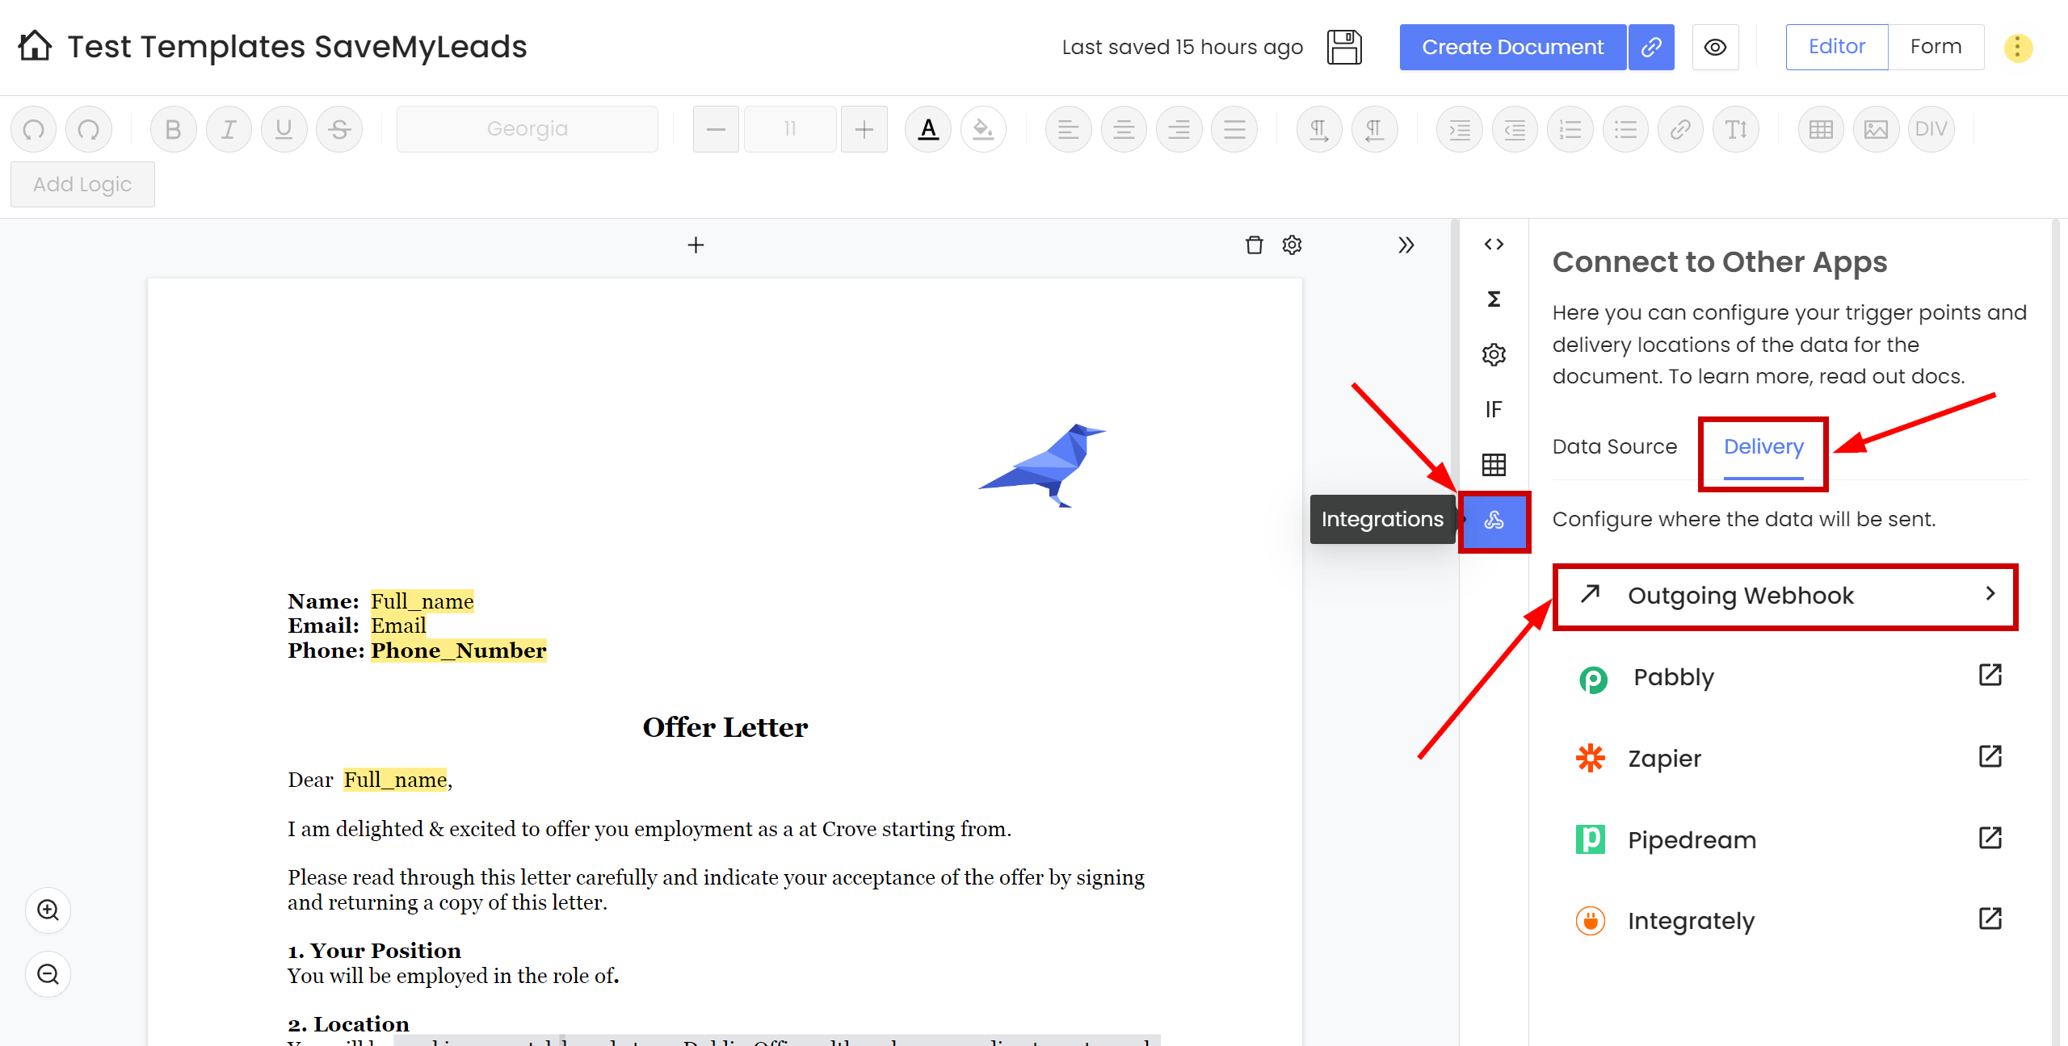Open the IF conditions sidebar tab
This screenshot has width=2068, height=1046.
coord(1494,410)
